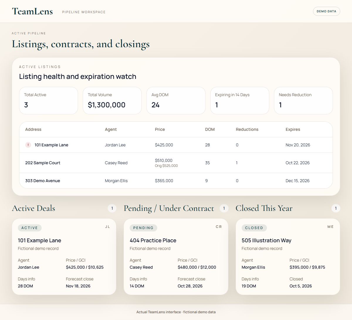Click the $365,000 price cell
The height and width of the screenshot is (320, 352).
point(164,181)
